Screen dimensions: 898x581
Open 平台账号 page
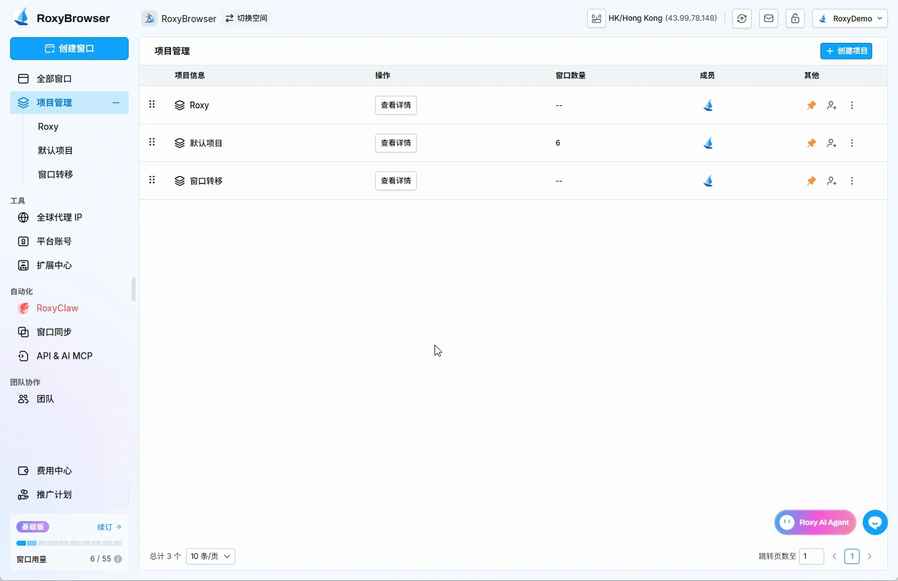pyautogui.click(x=69, y=241)
